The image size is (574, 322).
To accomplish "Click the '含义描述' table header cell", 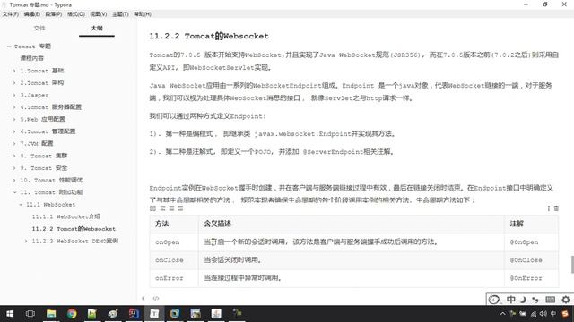I will (x=352, y=224).
